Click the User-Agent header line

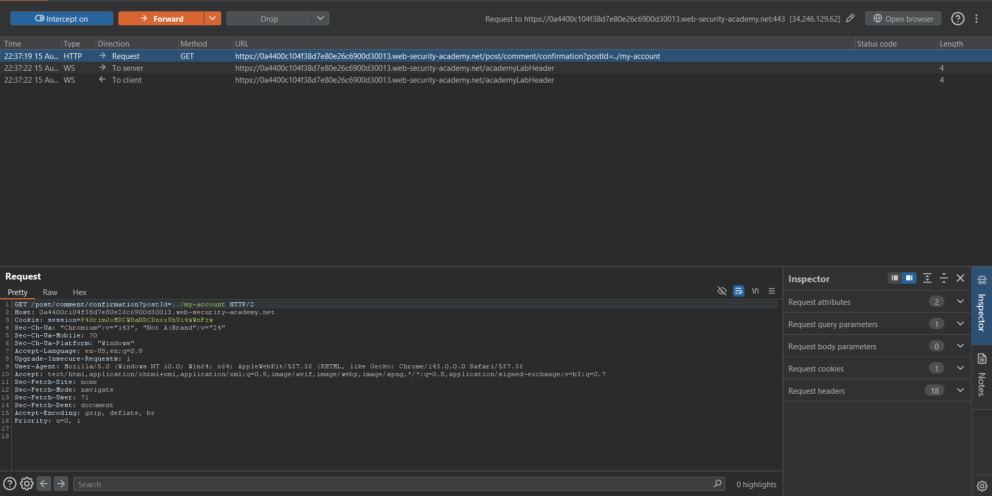(x=269, y=366)
